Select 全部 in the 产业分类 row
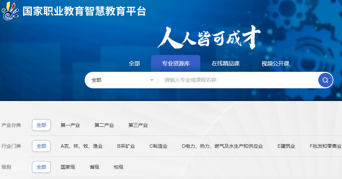The width and height of the screenshot is (342, 179). pyautogui.click(x=41, y=125)
